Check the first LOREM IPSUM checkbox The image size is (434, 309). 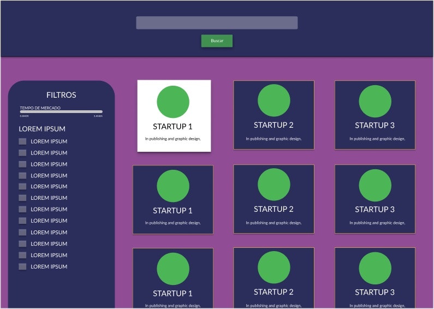[x=22, y=141]
